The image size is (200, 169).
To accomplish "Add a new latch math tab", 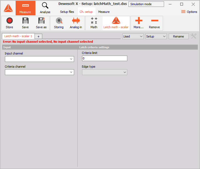I will coord(38,36).
